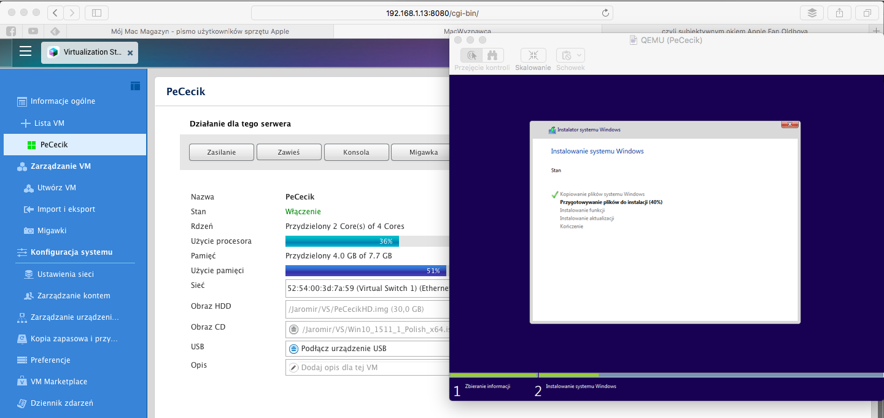884x418 pixels.
Task: Click the Podłącz urządzenie USB text
Action: [344, 349]
